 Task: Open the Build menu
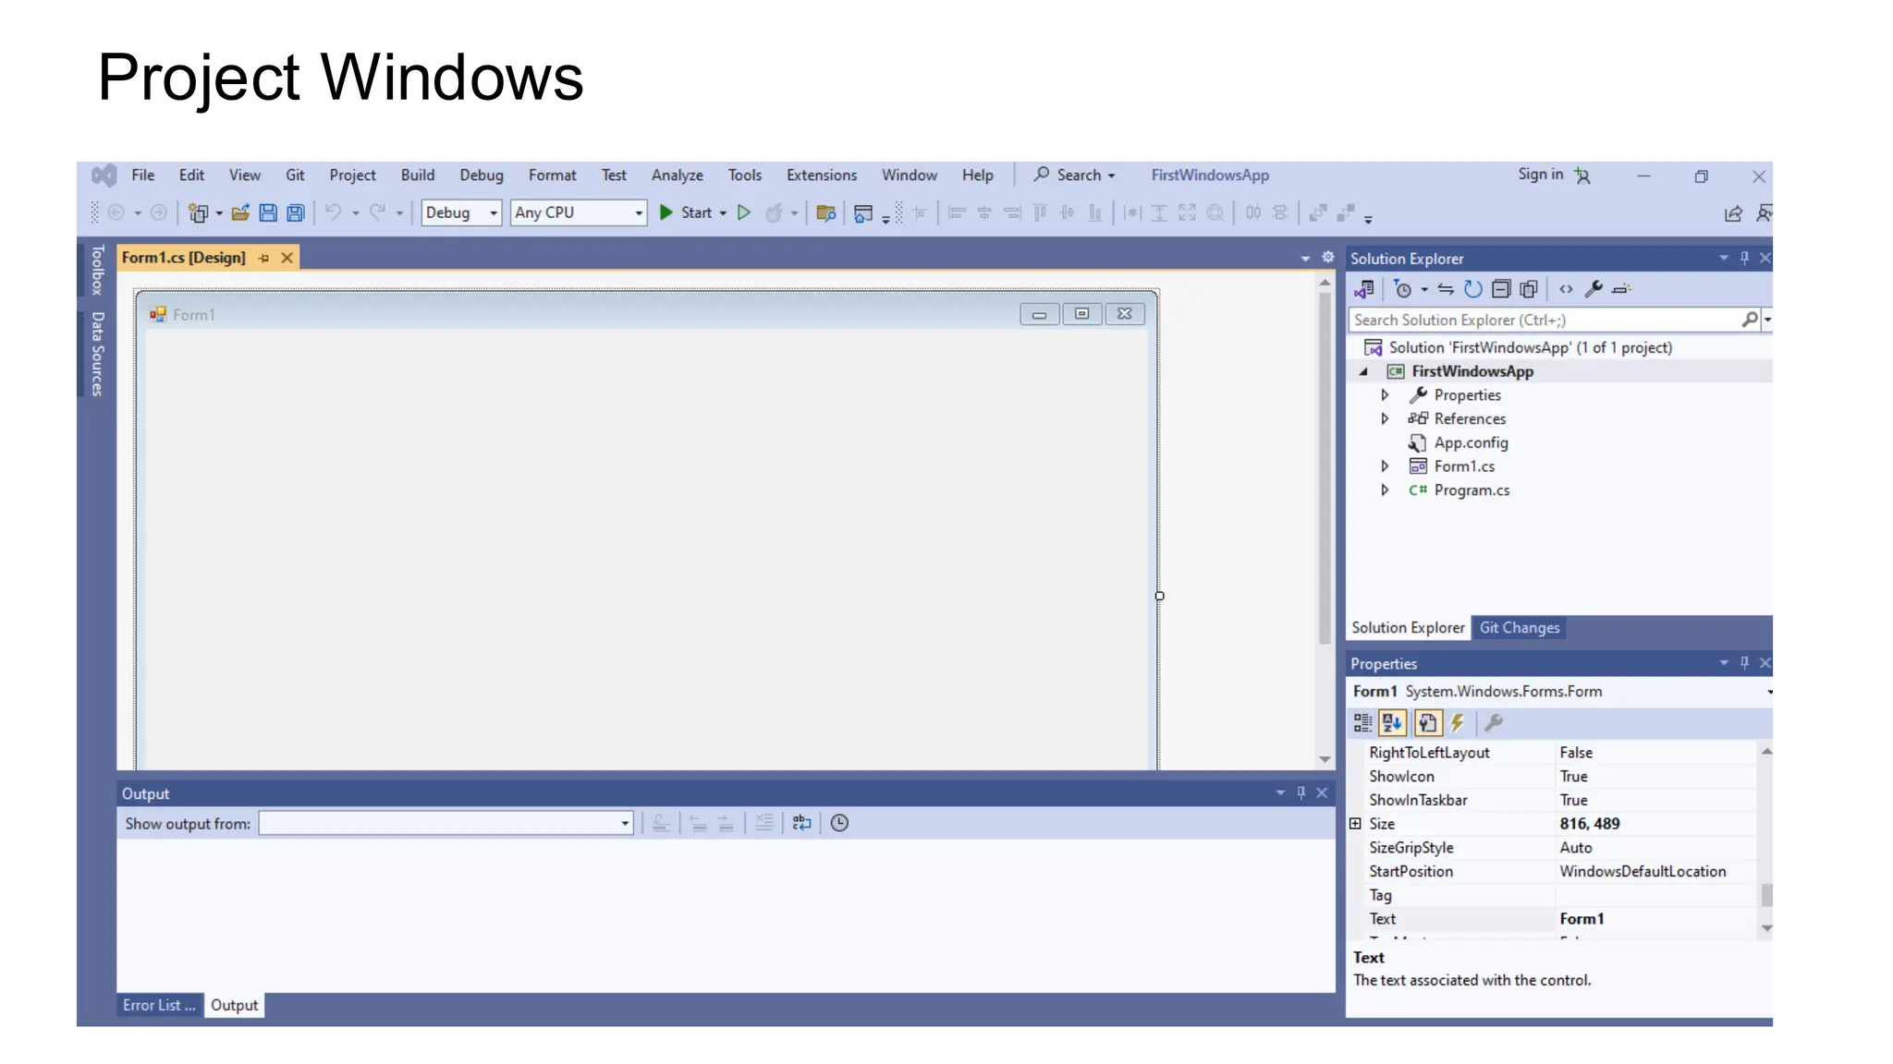(418, 175)
